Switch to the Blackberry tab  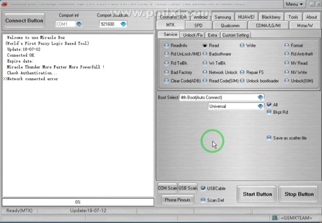(271, 17)
